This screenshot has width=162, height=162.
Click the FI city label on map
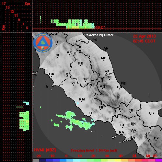click(x=56, y=42)
